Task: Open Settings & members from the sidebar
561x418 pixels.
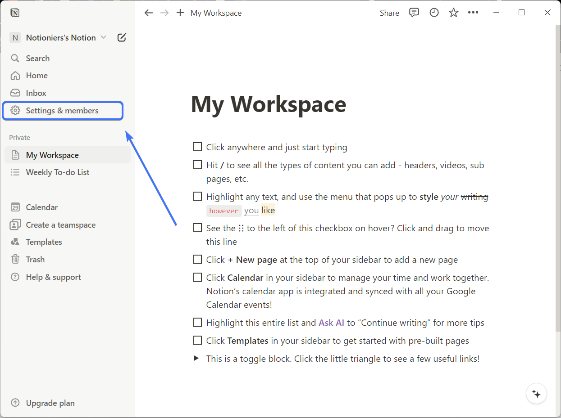Action: point(62,110)
